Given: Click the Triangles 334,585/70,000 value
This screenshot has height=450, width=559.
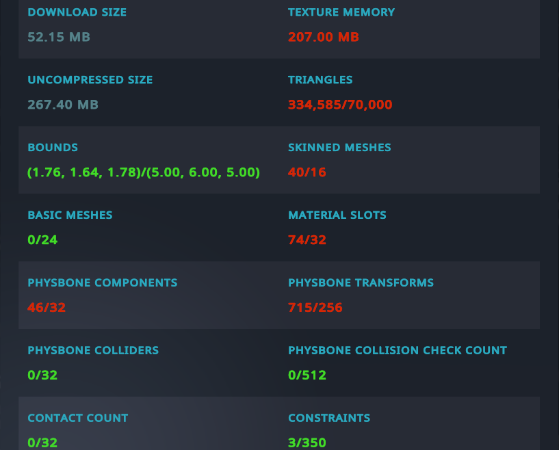Looking at the screenshot, I should click(x=340, y=105).
